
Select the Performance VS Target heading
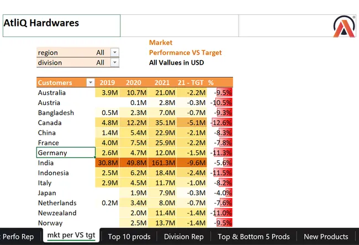[x=185, y=53]
